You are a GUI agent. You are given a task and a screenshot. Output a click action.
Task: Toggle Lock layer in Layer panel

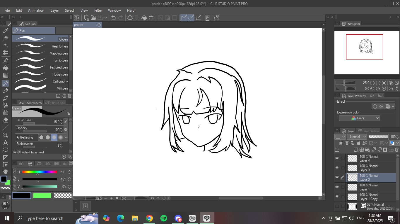click(358, 143)
